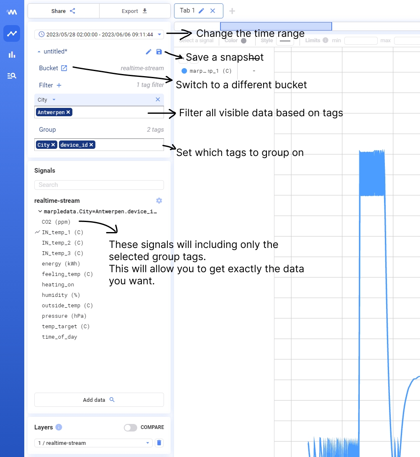Save snapshot using the floppy disk icon
The image size is (420, 457).
[159, 51]
